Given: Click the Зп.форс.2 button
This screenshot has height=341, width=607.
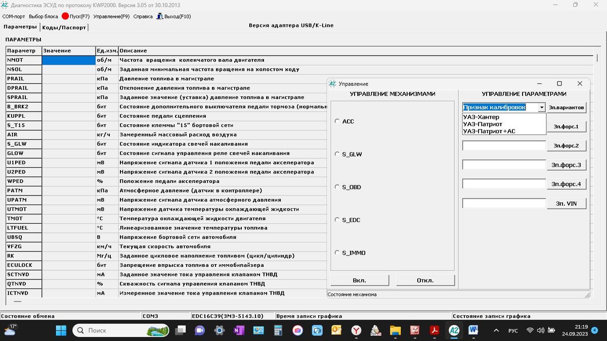Looking at the screenshot, I should tap(567, 145).
